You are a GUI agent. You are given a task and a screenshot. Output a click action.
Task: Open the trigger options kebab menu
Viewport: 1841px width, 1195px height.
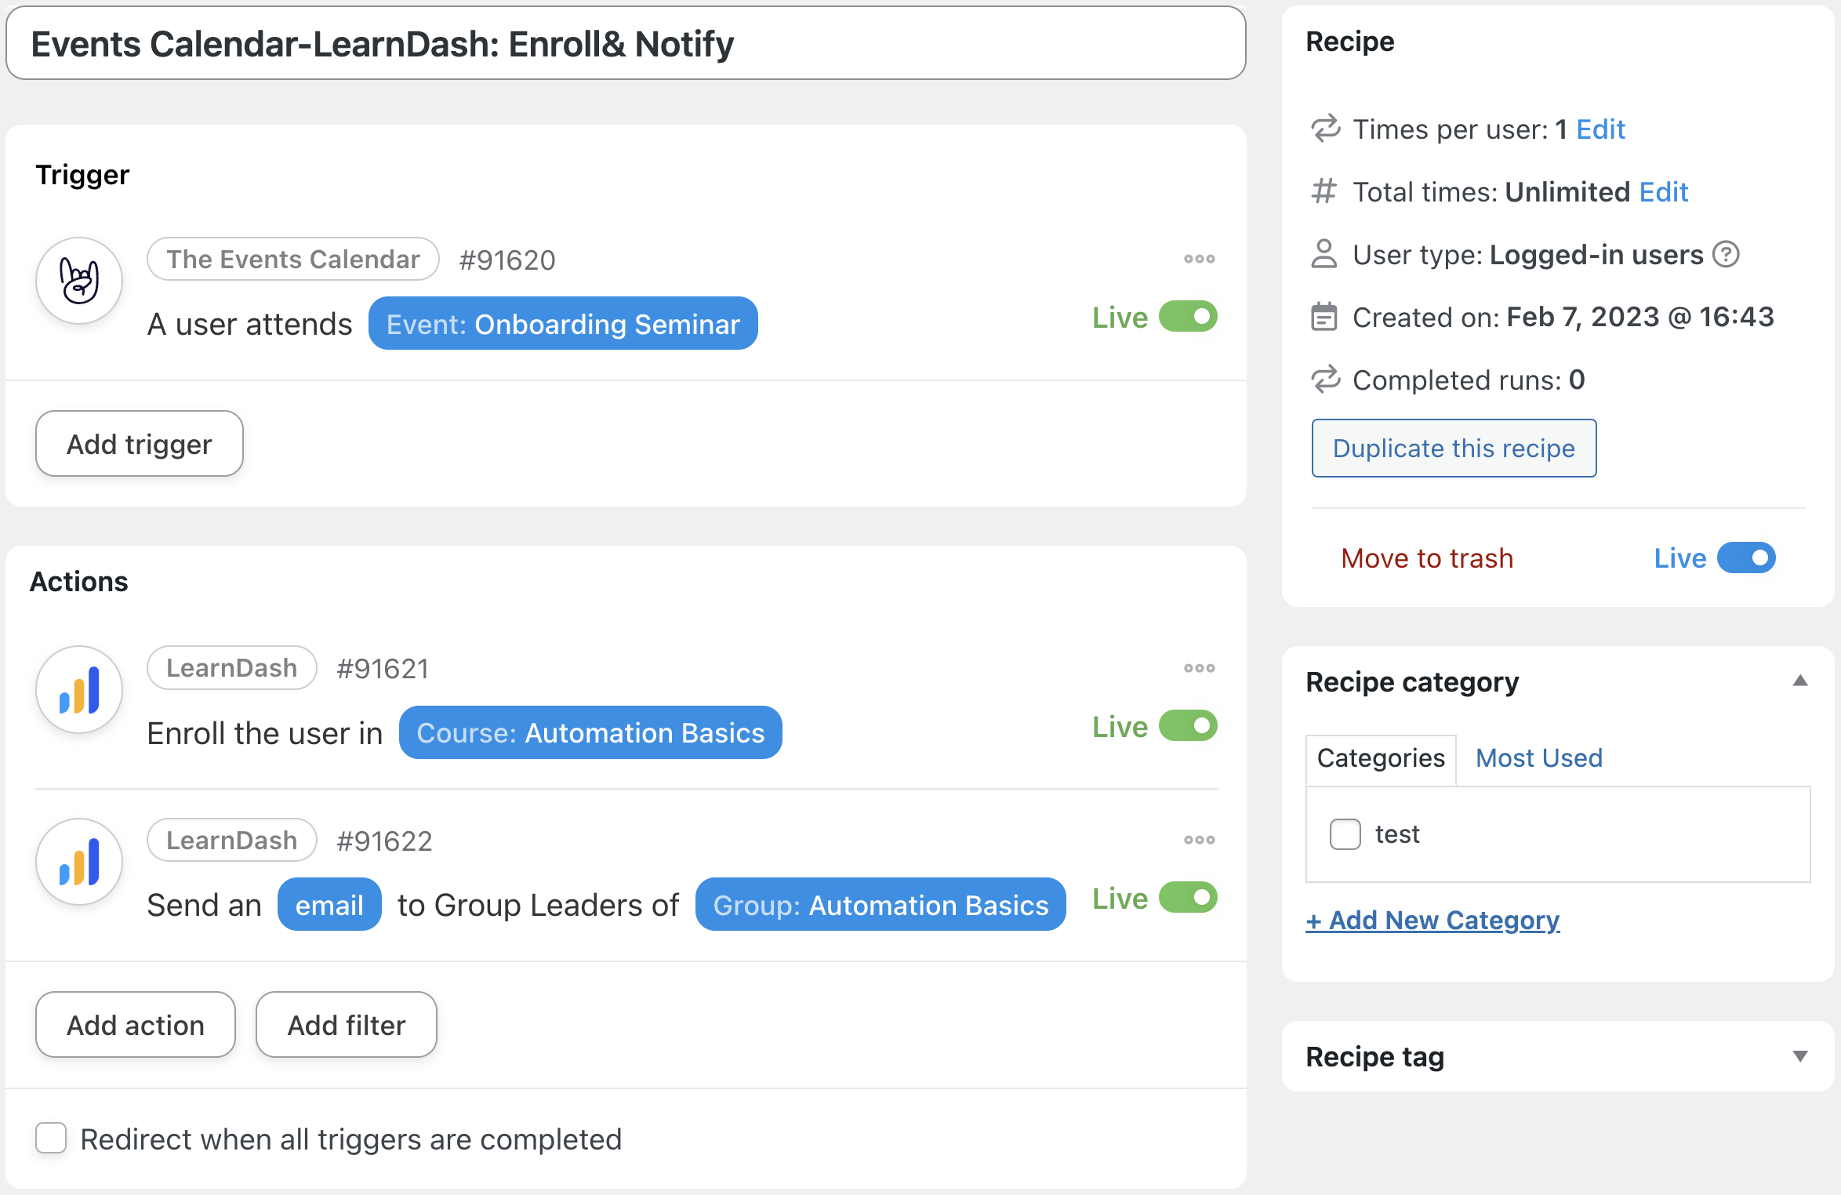pos(1198,259)
